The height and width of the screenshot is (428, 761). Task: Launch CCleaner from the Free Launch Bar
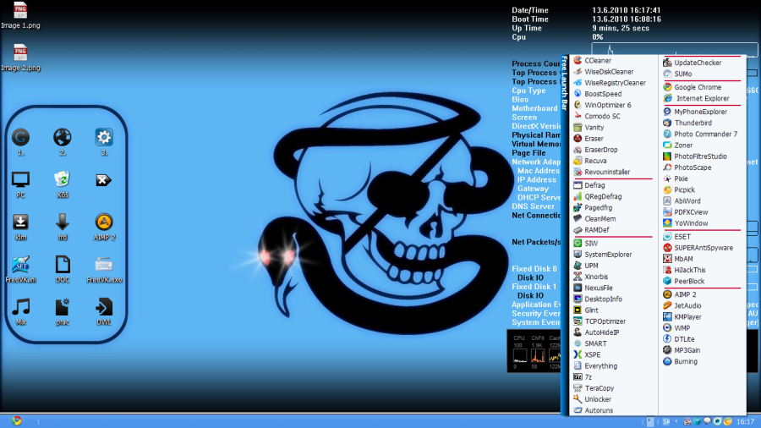pyautogui.click(x=598, y=61)
